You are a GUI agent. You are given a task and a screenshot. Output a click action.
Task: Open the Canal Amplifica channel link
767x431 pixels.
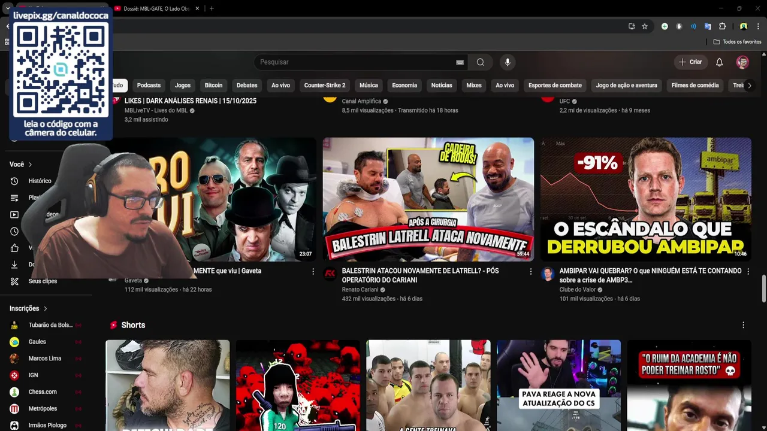361,101
